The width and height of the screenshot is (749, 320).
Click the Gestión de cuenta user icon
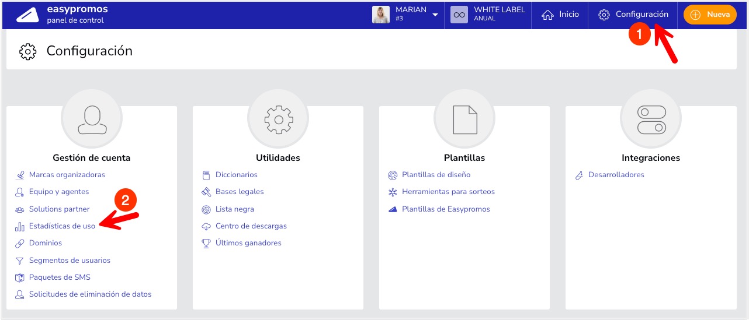[92, 119]
